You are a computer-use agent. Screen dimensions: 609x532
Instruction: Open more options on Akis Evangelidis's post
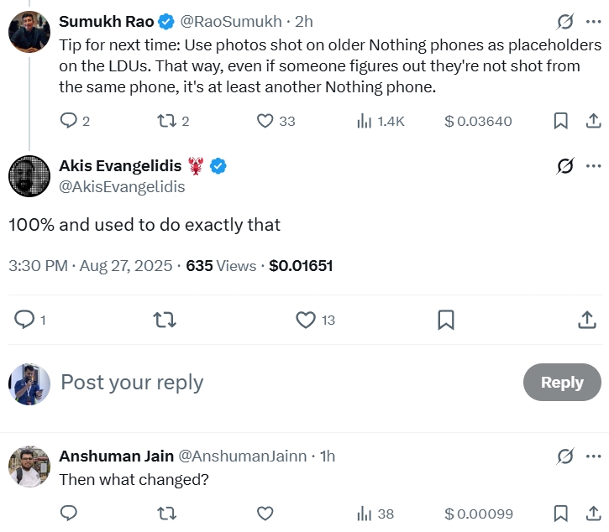coord(593,165)
